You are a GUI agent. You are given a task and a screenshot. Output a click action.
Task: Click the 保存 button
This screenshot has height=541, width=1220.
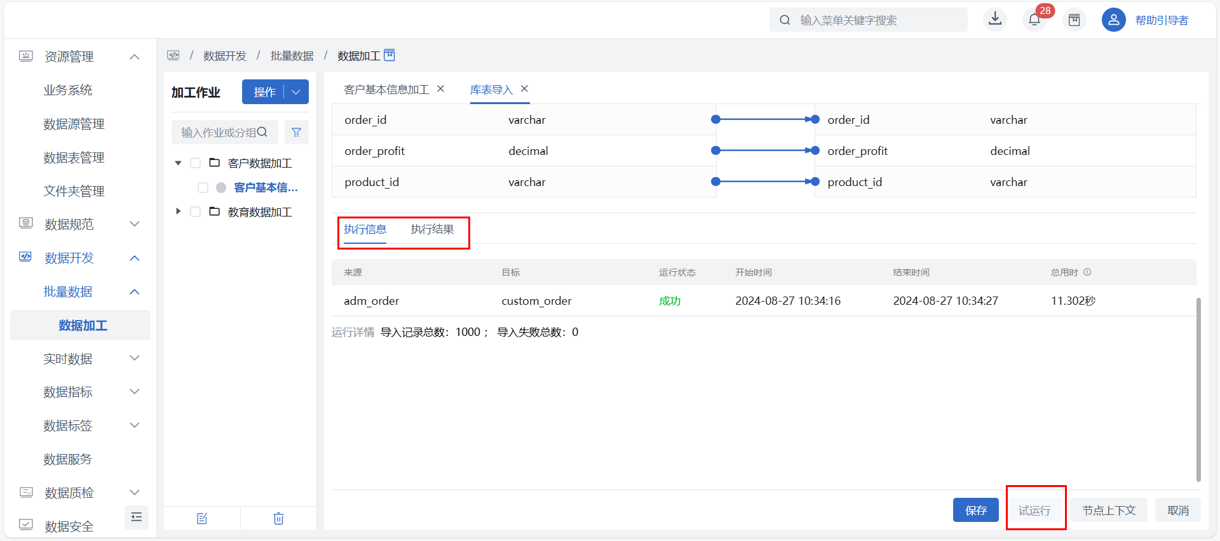click(x=975, y=511)
